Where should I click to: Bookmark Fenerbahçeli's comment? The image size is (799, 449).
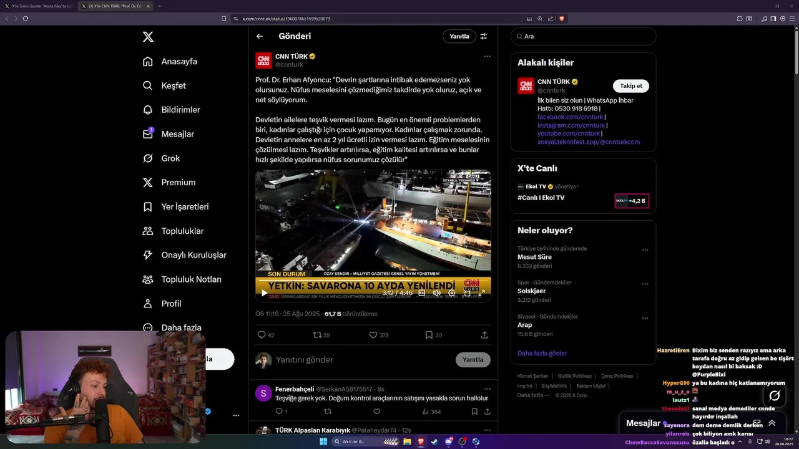click(474, 412)
